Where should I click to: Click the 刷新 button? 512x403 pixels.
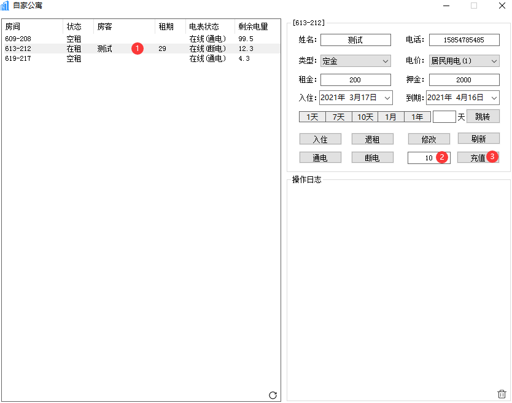point(478,138)
